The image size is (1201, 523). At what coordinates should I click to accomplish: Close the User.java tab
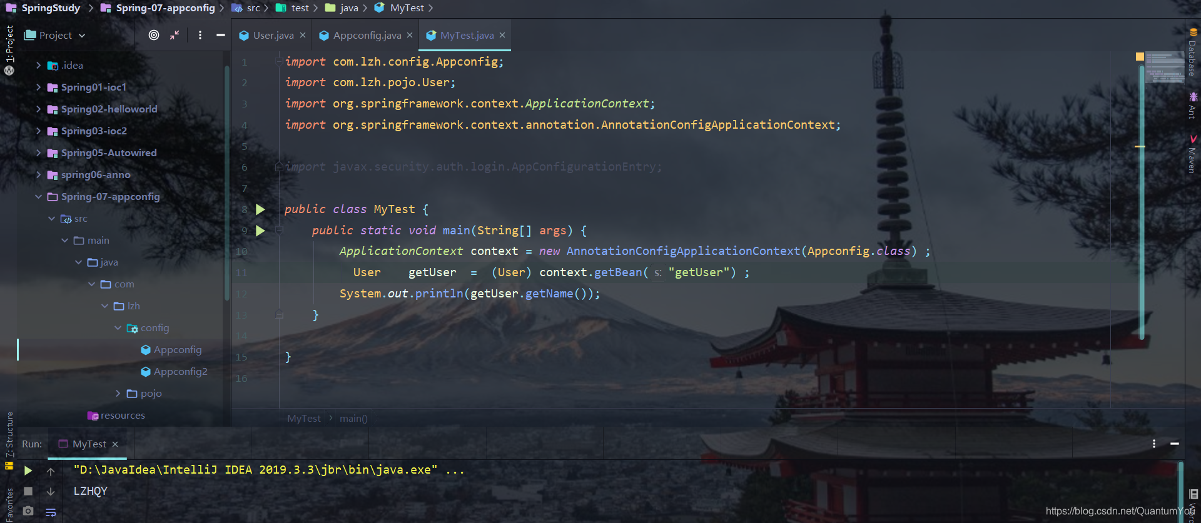[303, 36]
